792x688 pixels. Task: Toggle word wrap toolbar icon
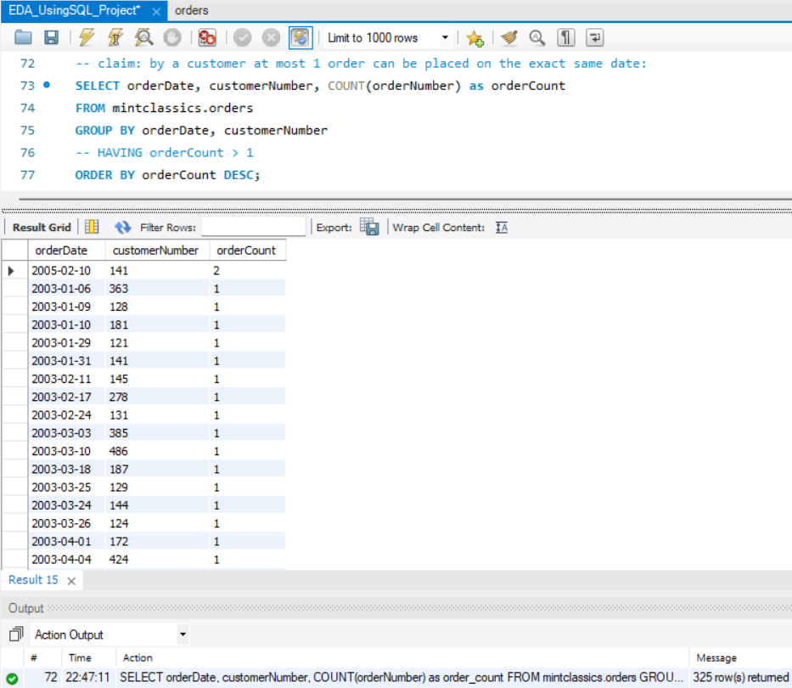pos(594,38)
